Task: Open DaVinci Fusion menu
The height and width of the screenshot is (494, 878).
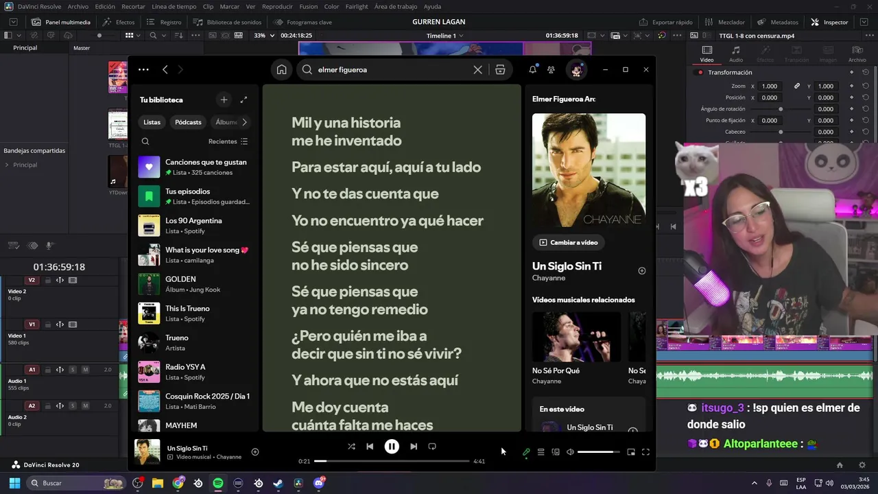Action: [x=309, y=6]
